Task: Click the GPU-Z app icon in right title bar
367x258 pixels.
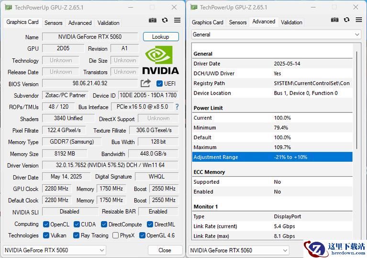Action: [194, 7]
